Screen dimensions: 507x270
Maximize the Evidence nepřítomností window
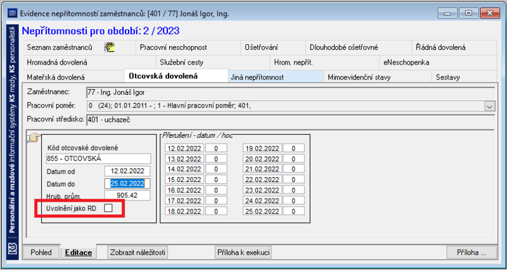coord(468,13)
